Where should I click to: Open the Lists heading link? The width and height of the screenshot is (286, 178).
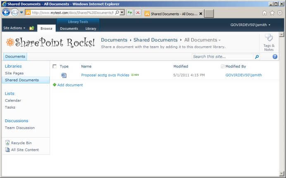(10, 93)
